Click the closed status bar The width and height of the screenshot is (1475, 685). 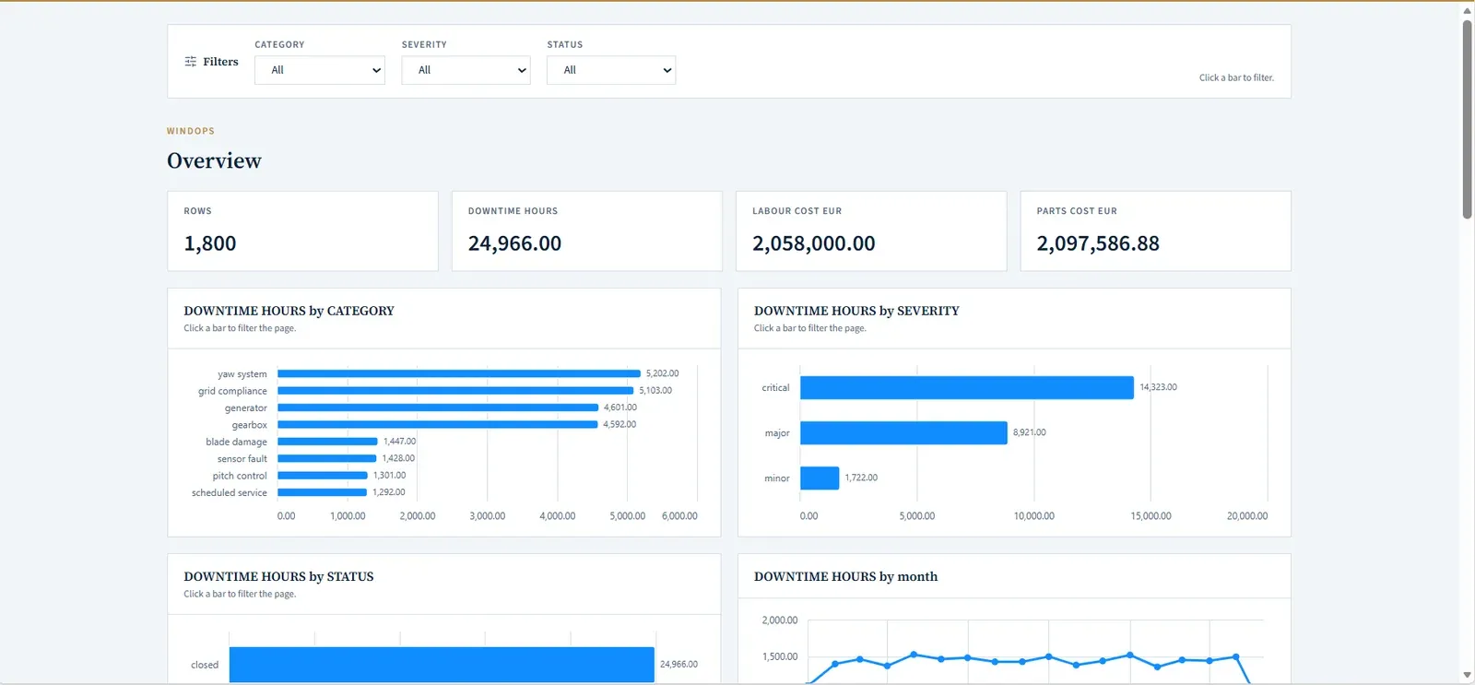pyautogui.click(x=442, y=665)
